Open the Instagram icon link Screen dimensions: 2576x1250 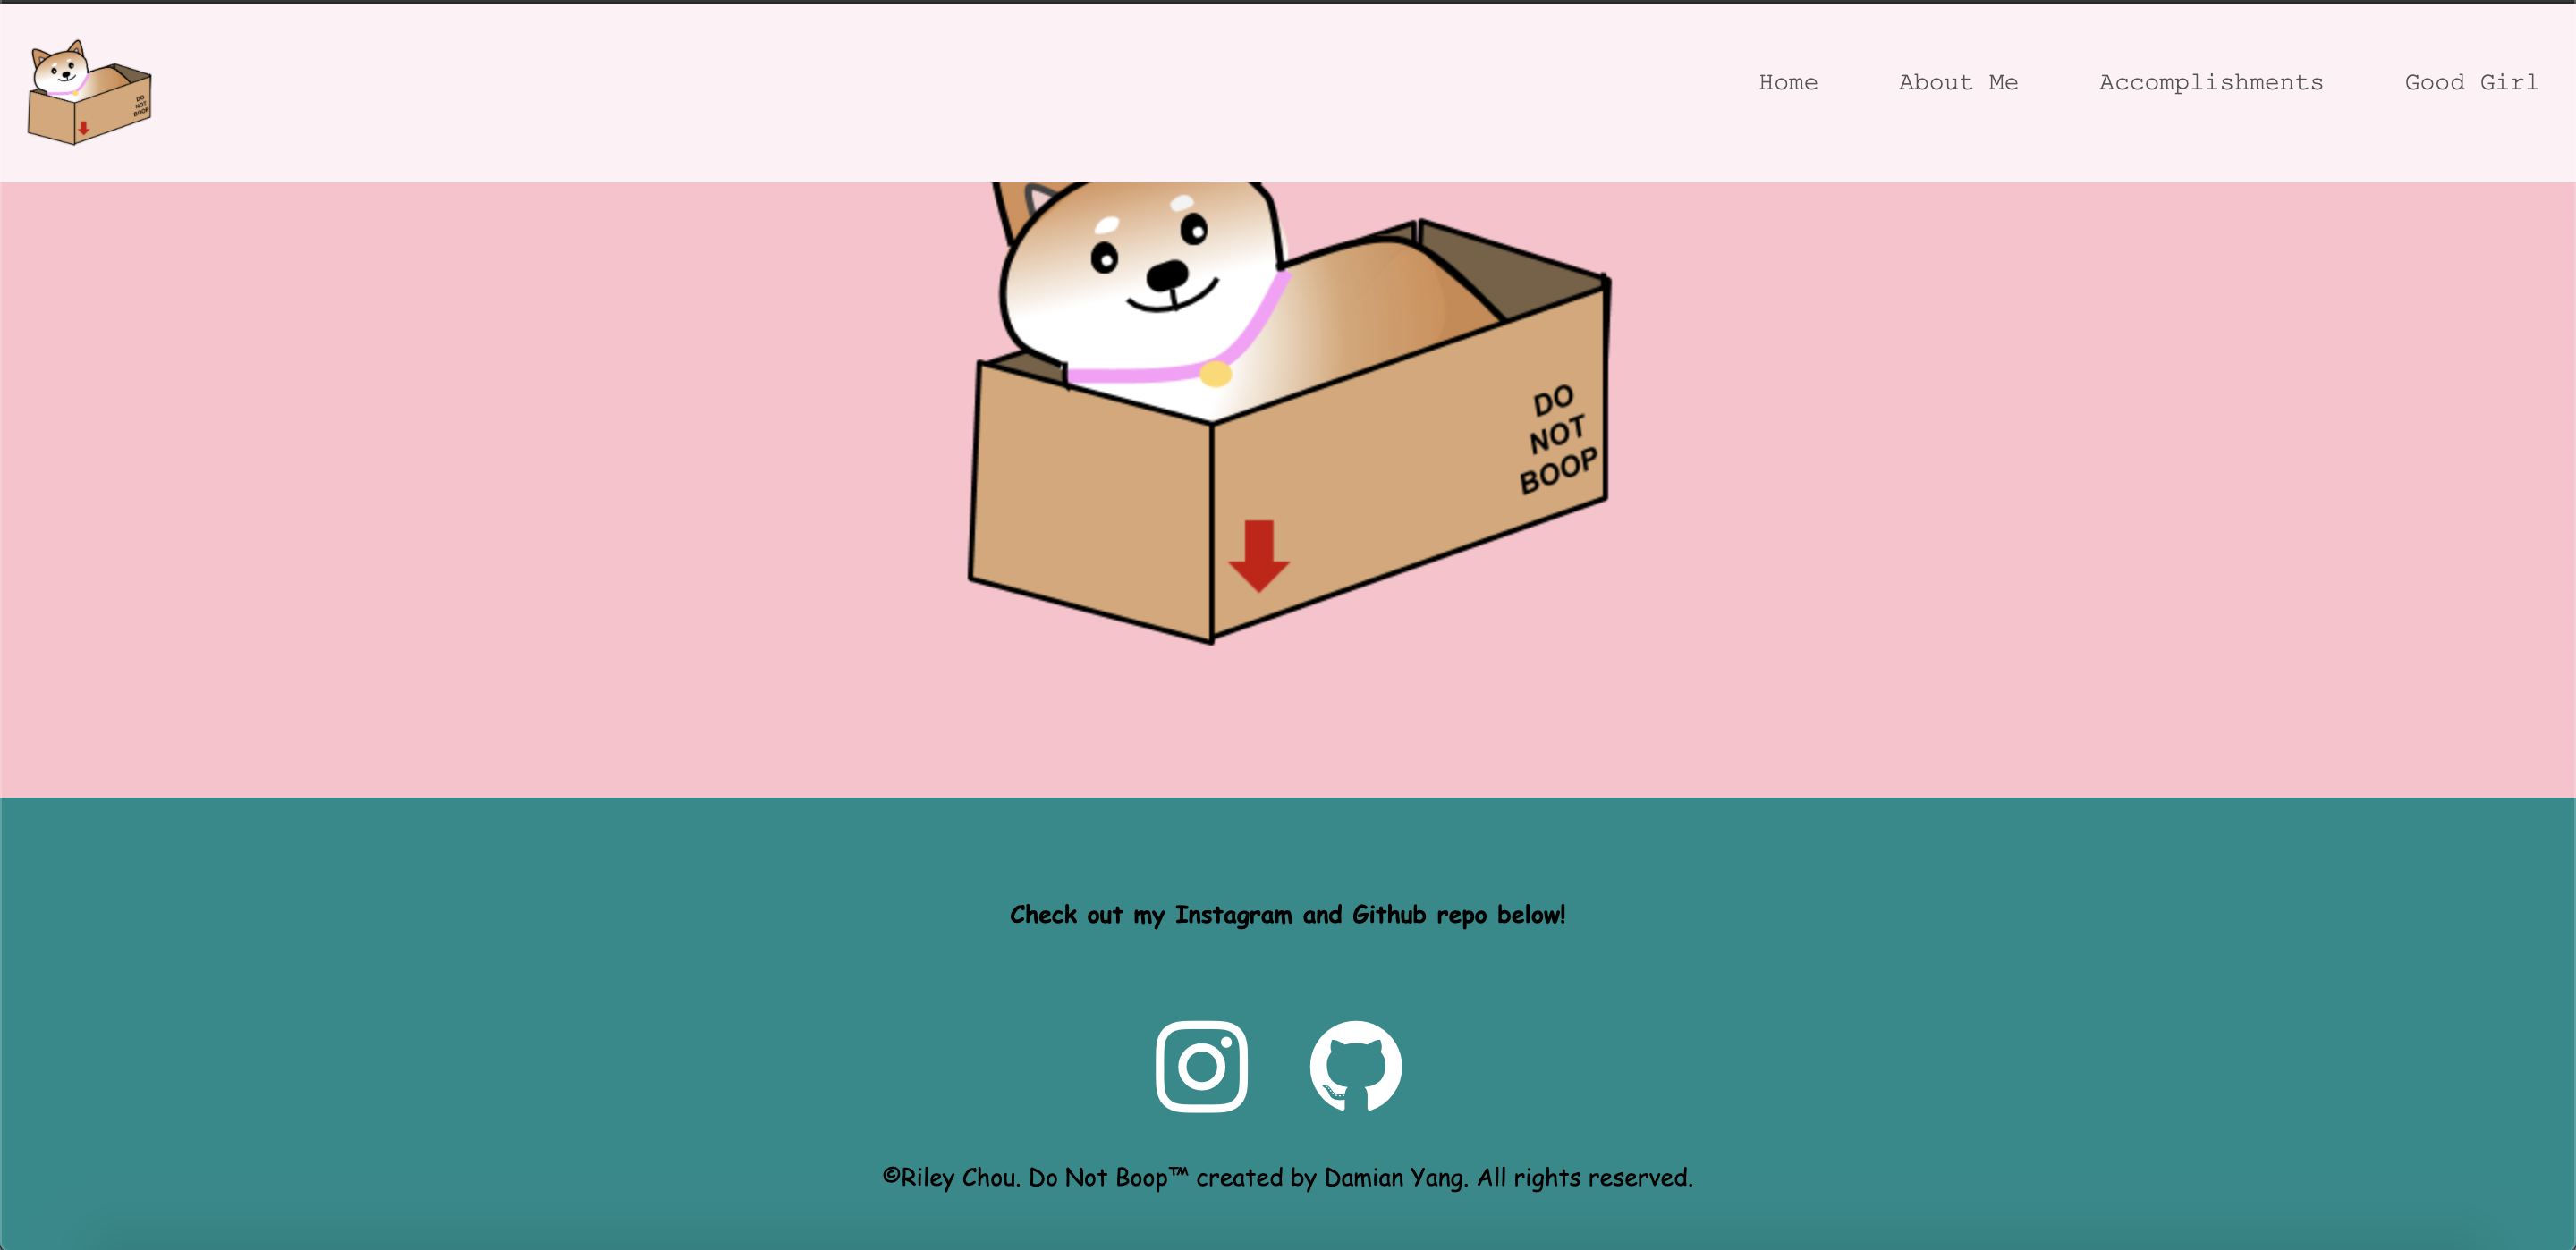1201,1066
